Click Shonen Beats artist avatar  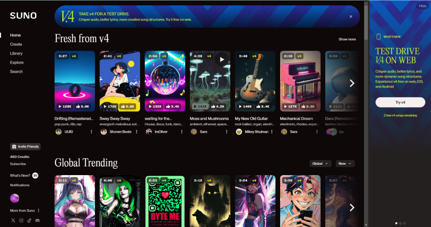tap(104, 132)
